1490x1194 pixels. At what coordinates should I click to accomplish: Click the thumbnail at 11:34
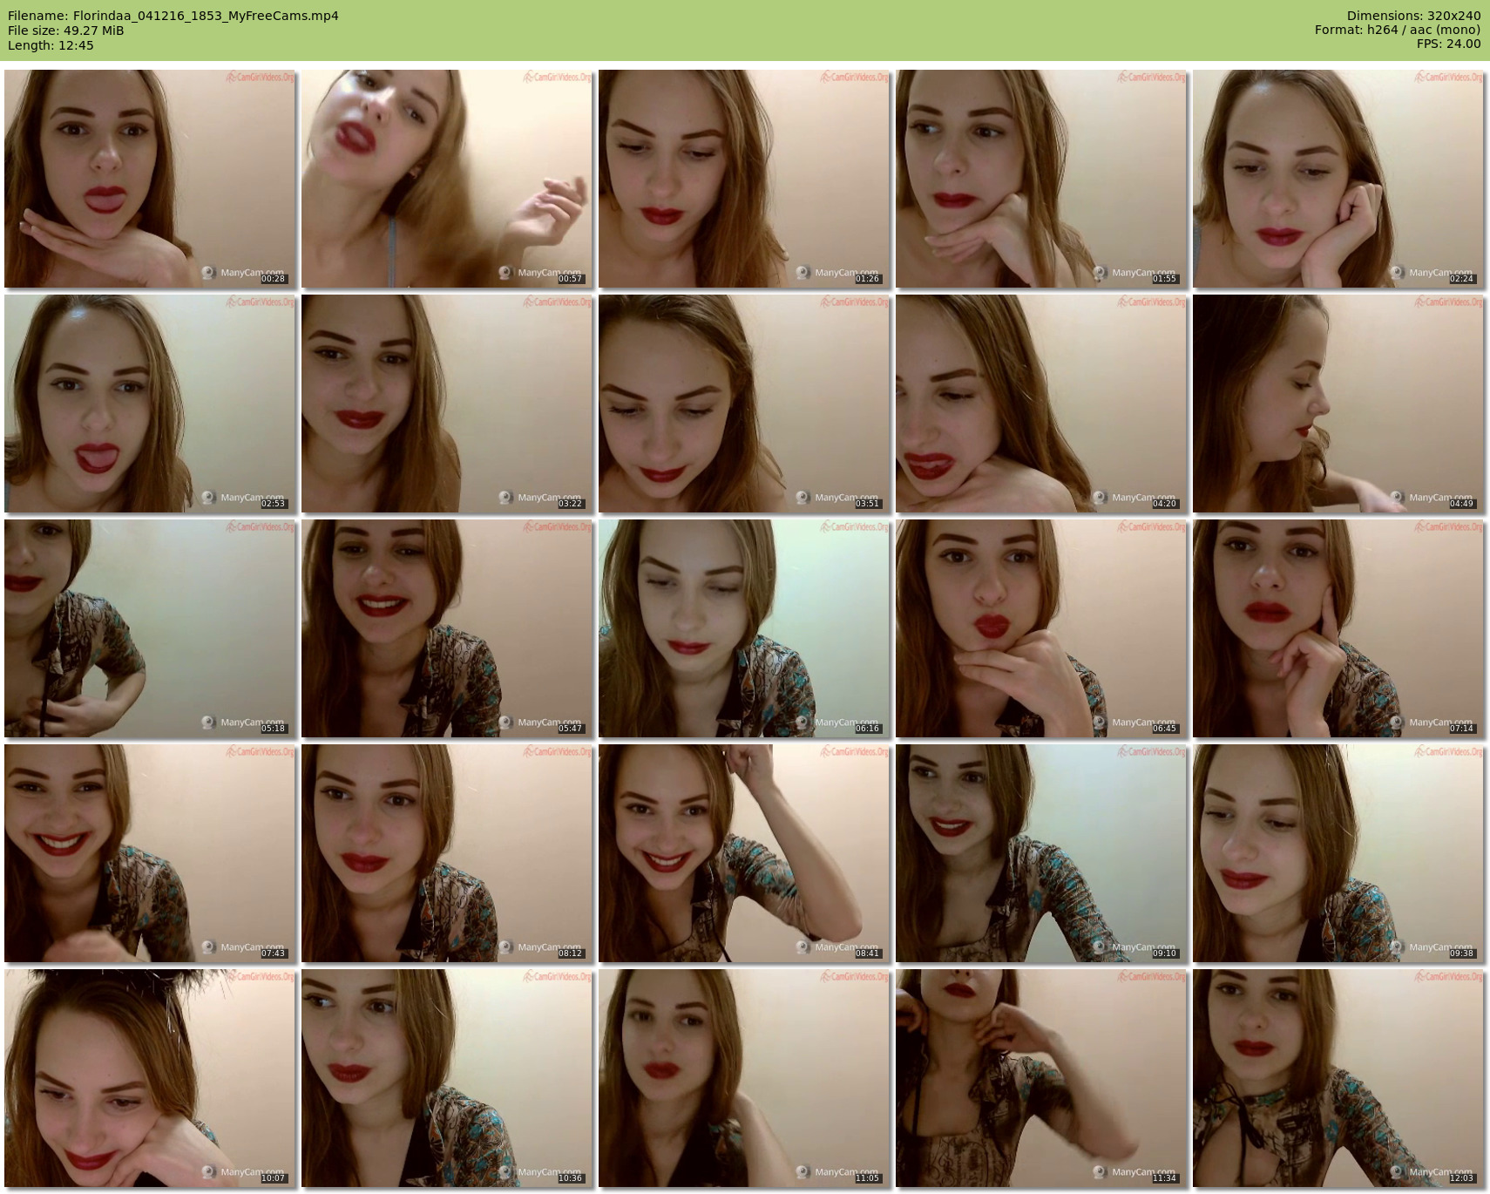[1041, 1078]
